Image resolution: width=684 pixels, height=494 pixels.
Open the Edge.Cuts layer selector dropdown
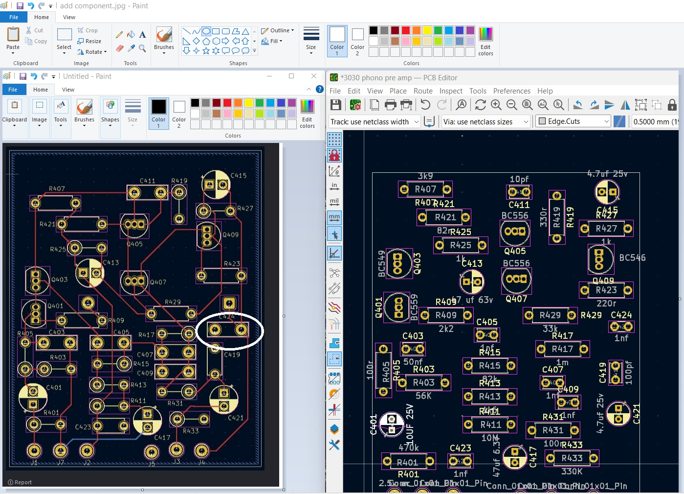[573, 121]
